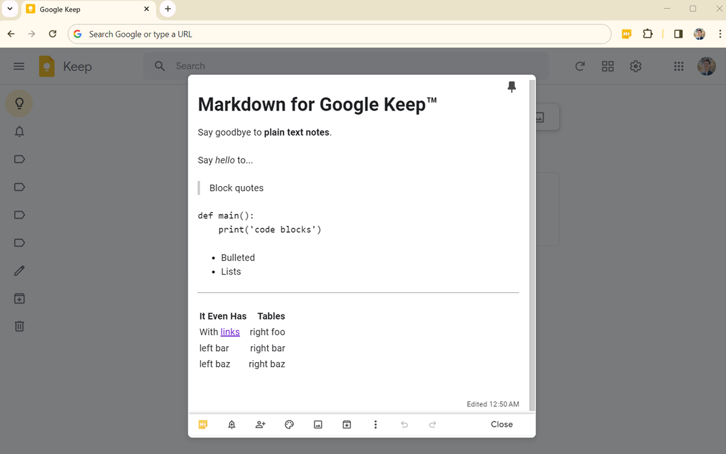The width and height of the screenshot is (726, 454).
Task: Open the Google apps grid
Action: [x=678, y=66]
